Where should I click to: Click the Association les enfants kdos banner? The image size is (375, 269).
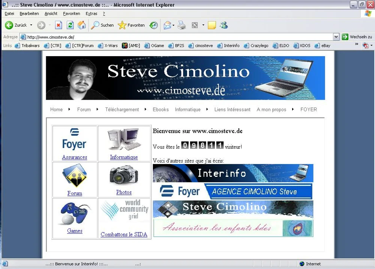pos(233,228)
